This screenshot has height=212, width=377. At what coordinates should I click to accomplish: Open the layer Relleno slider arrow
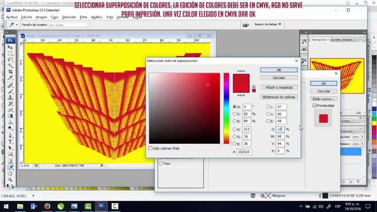363,144
